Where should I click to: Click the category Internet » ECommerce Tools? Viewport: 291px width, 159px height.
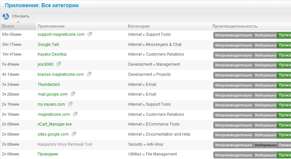pos(154,124)
